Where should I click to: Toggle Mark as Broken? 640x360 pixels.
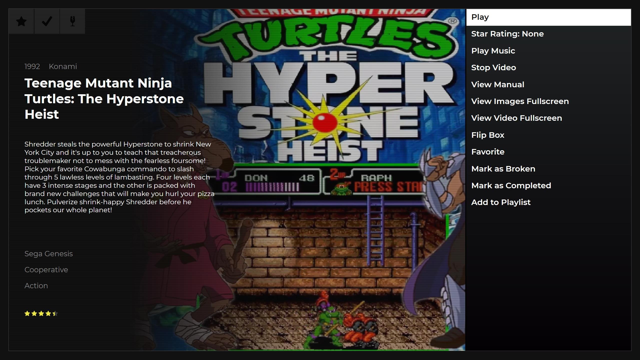[548, 169]
